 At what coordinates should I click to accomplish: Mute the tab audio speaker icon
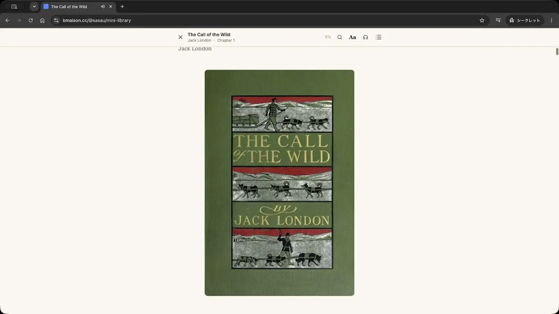pos(103,7)
